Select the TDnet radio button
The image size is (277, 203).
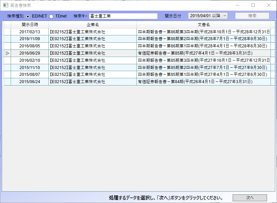point(51,16)
